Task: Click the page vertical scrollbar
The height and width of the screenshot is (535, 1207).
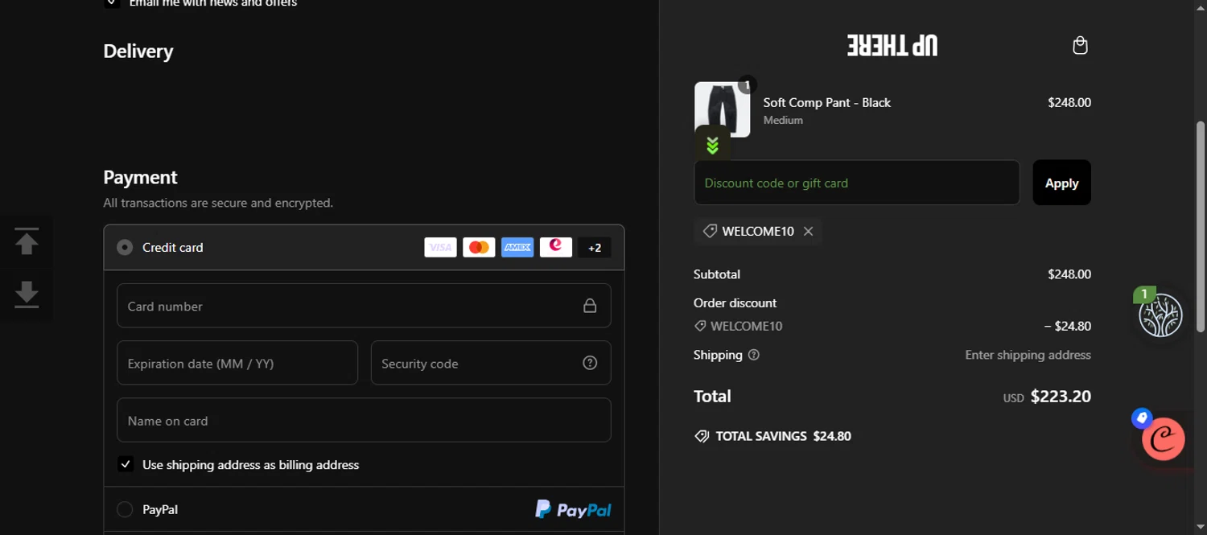Action: (x=1201, y=225)
